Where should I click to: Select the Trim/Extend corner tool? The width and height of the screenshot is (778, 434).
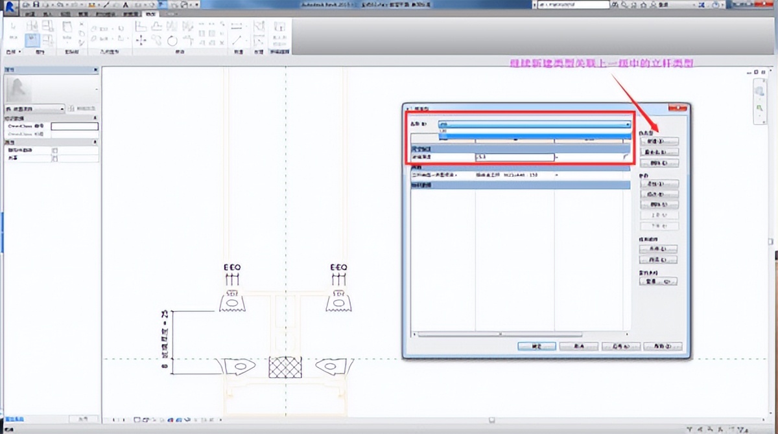187,41
